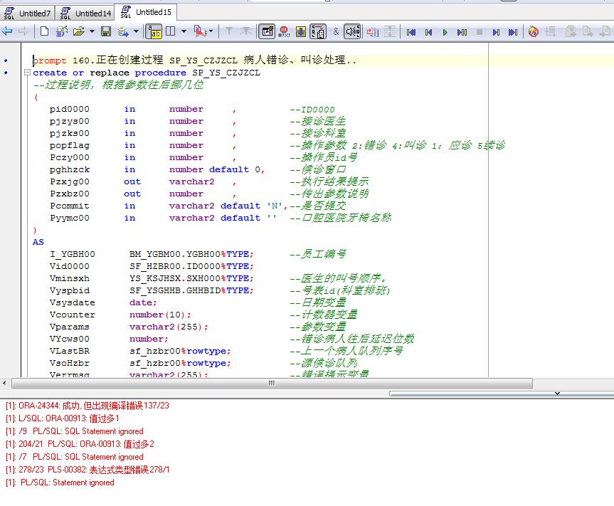This screenshot has width=614, height=506.
Task: Click the back navigation arrow
Action: coord(7,31)
